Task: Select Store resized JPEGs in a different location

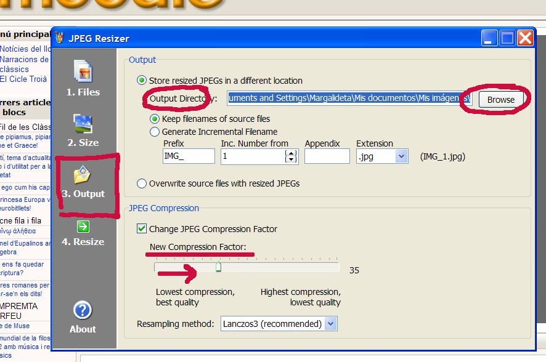Action: coord(141,81)
